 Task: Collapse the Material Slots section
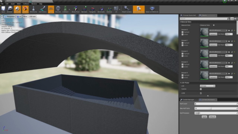tap(180, 22)
